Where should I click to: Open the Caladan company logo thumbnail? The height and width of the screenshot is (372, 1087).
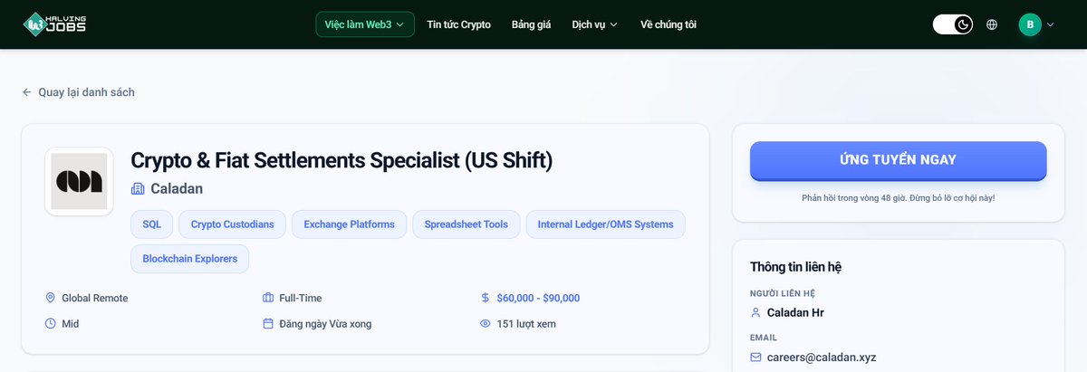click(79, 181)
